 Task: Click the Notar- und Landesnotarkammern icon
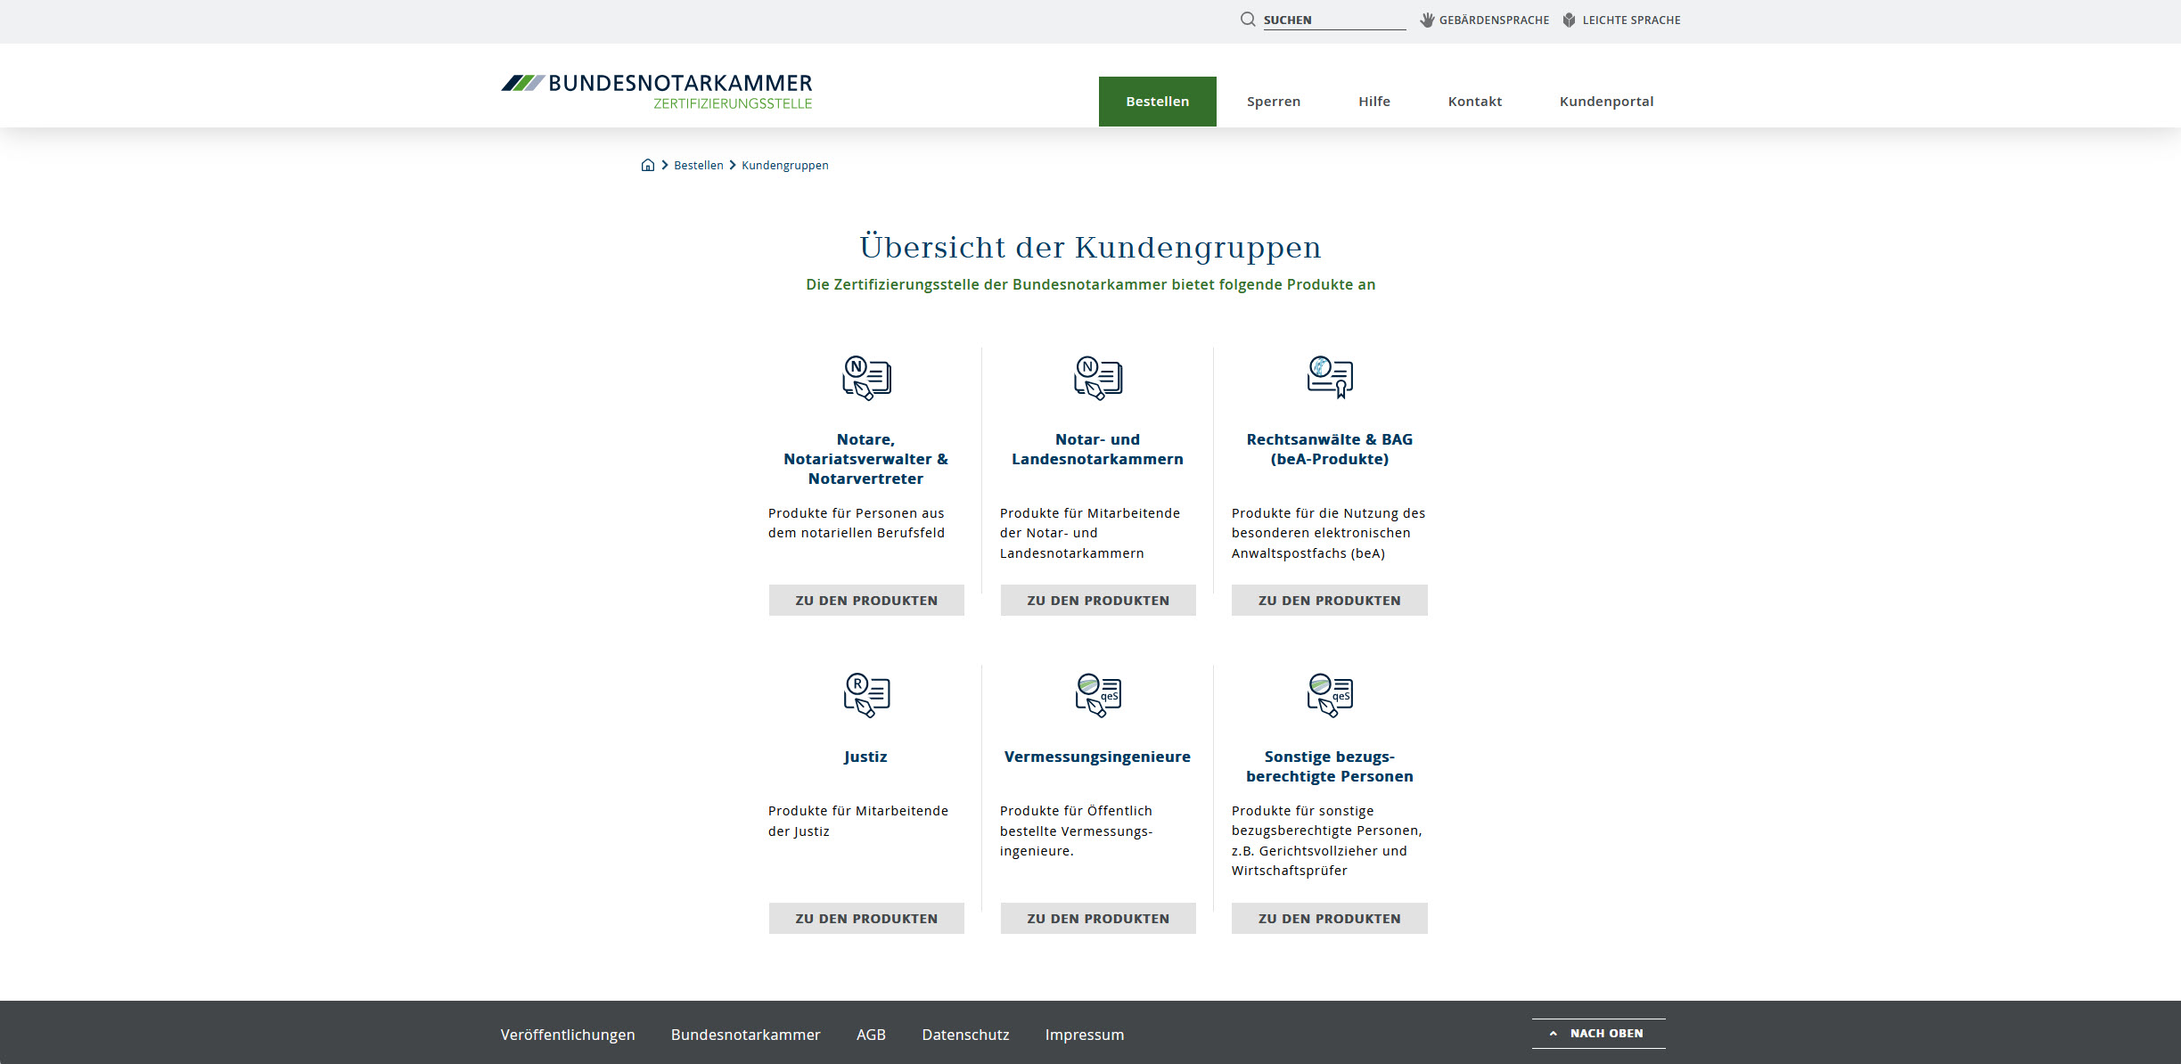[1098, 378]
